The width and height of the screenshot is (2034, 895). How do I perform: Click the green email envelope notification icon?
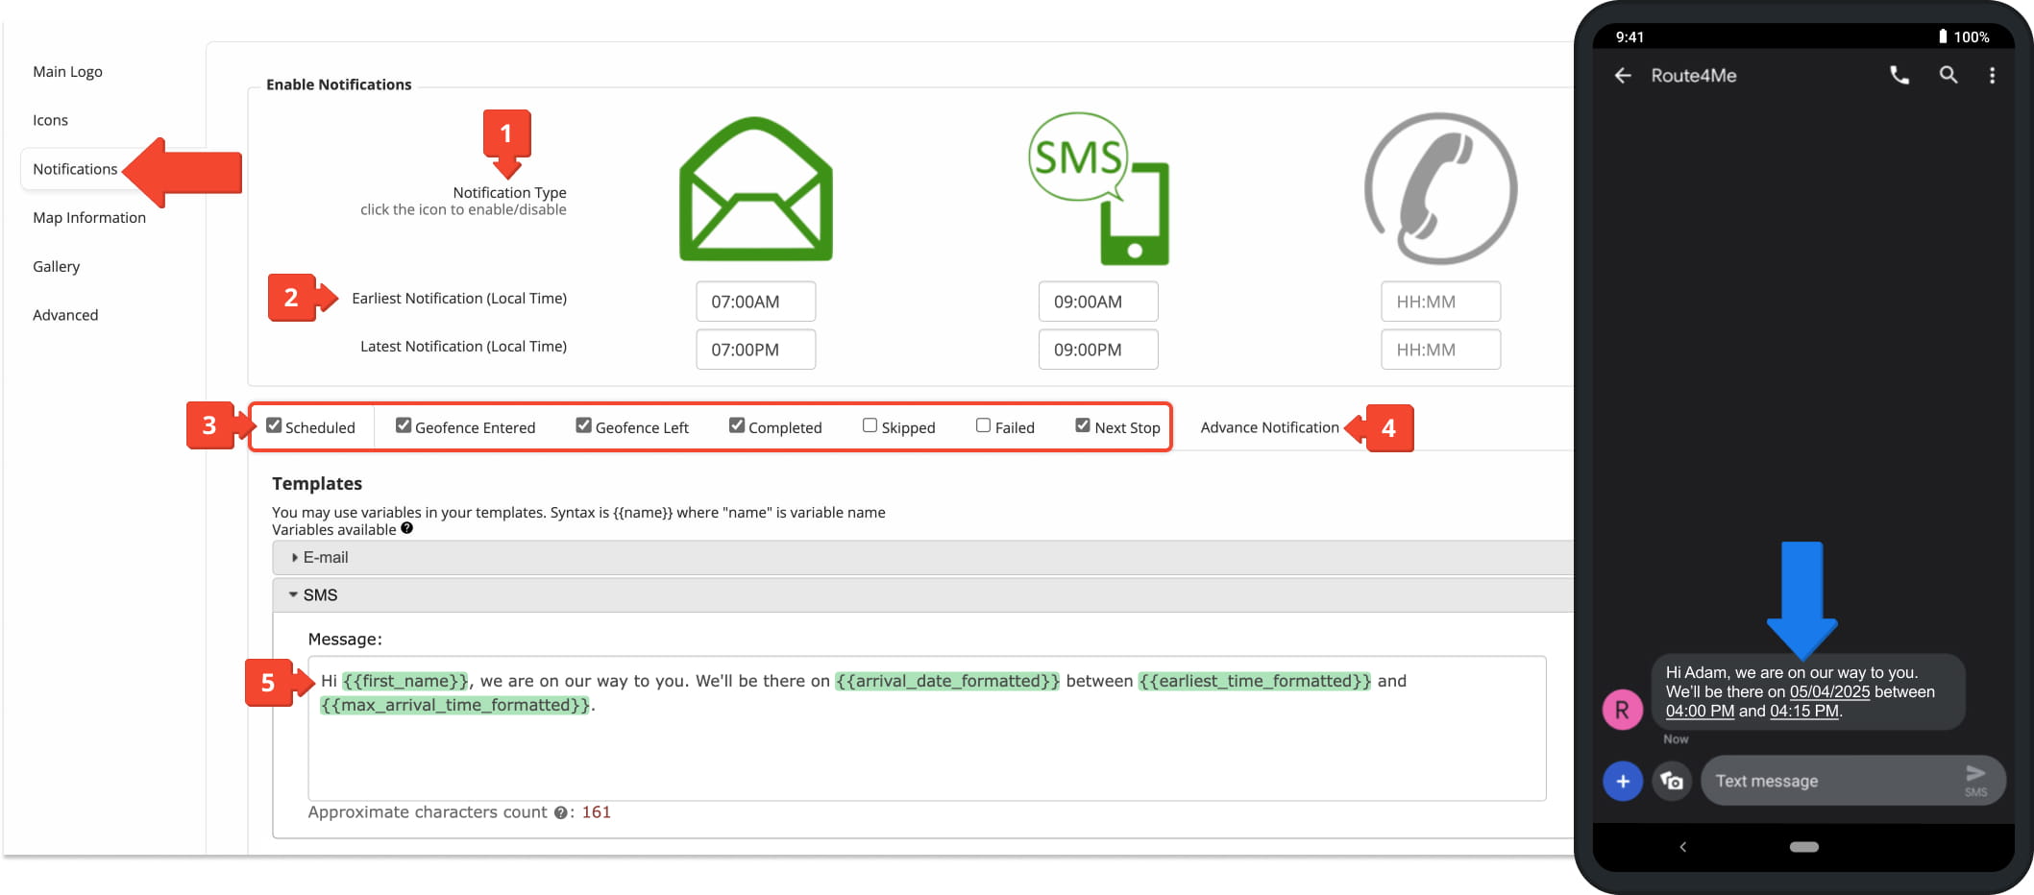755,189
